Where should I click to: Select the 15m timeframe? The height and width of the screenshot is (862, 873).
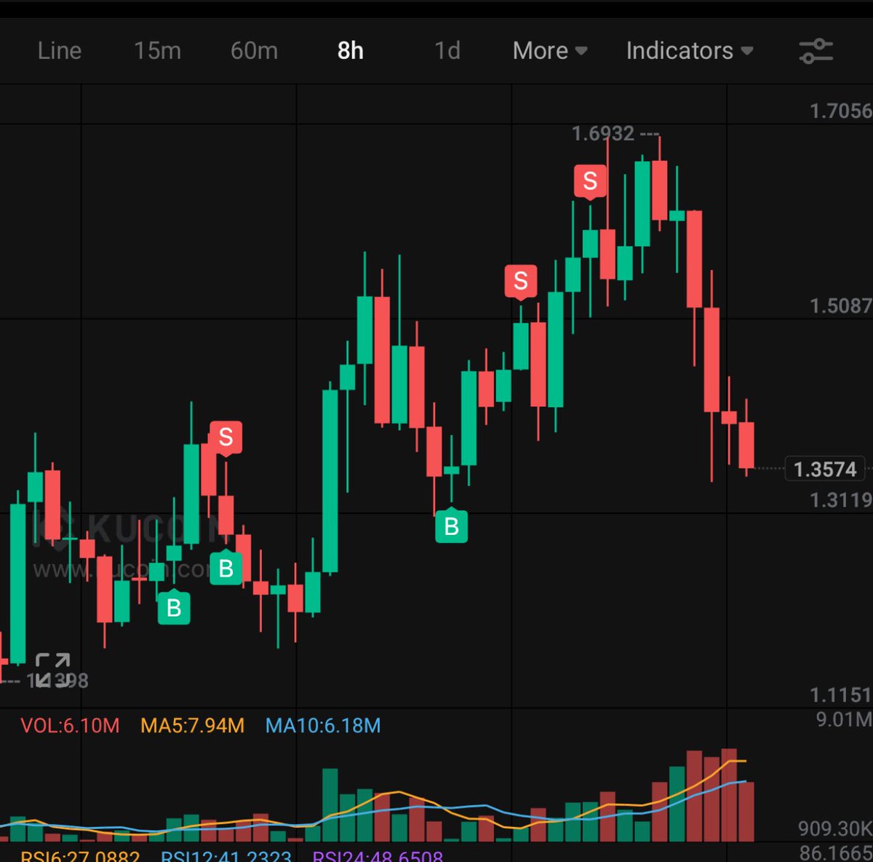(x=157, y=51)
